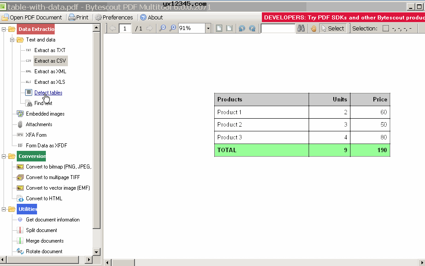This screenshot has width=425, height=266.
Task: Click the zoom out magnifier icon
Action: coord(163,28)
